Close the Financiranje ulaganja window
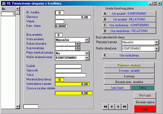The width and height of the screenshot is (163, 114). pos(159,3)
